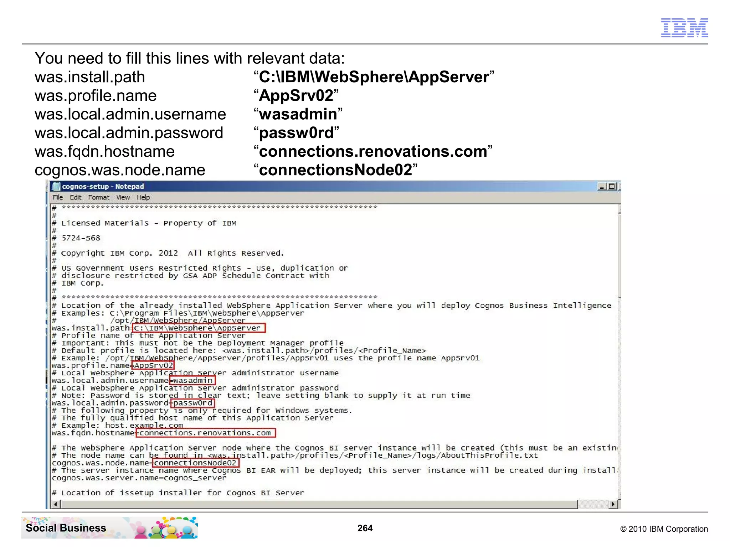Click the horizontal scrollbar right arrow
The width and height of the screenshot is (730, 547).
click(613, 504)
